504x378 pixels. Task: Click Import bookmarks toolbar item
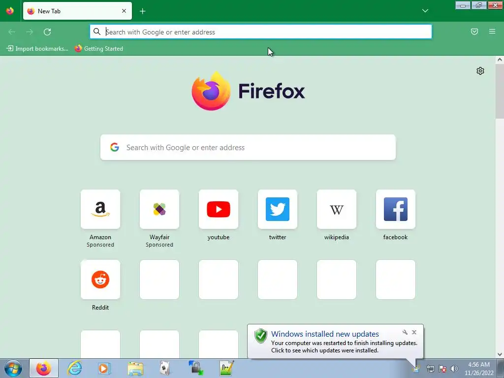(x=37, y=49)
